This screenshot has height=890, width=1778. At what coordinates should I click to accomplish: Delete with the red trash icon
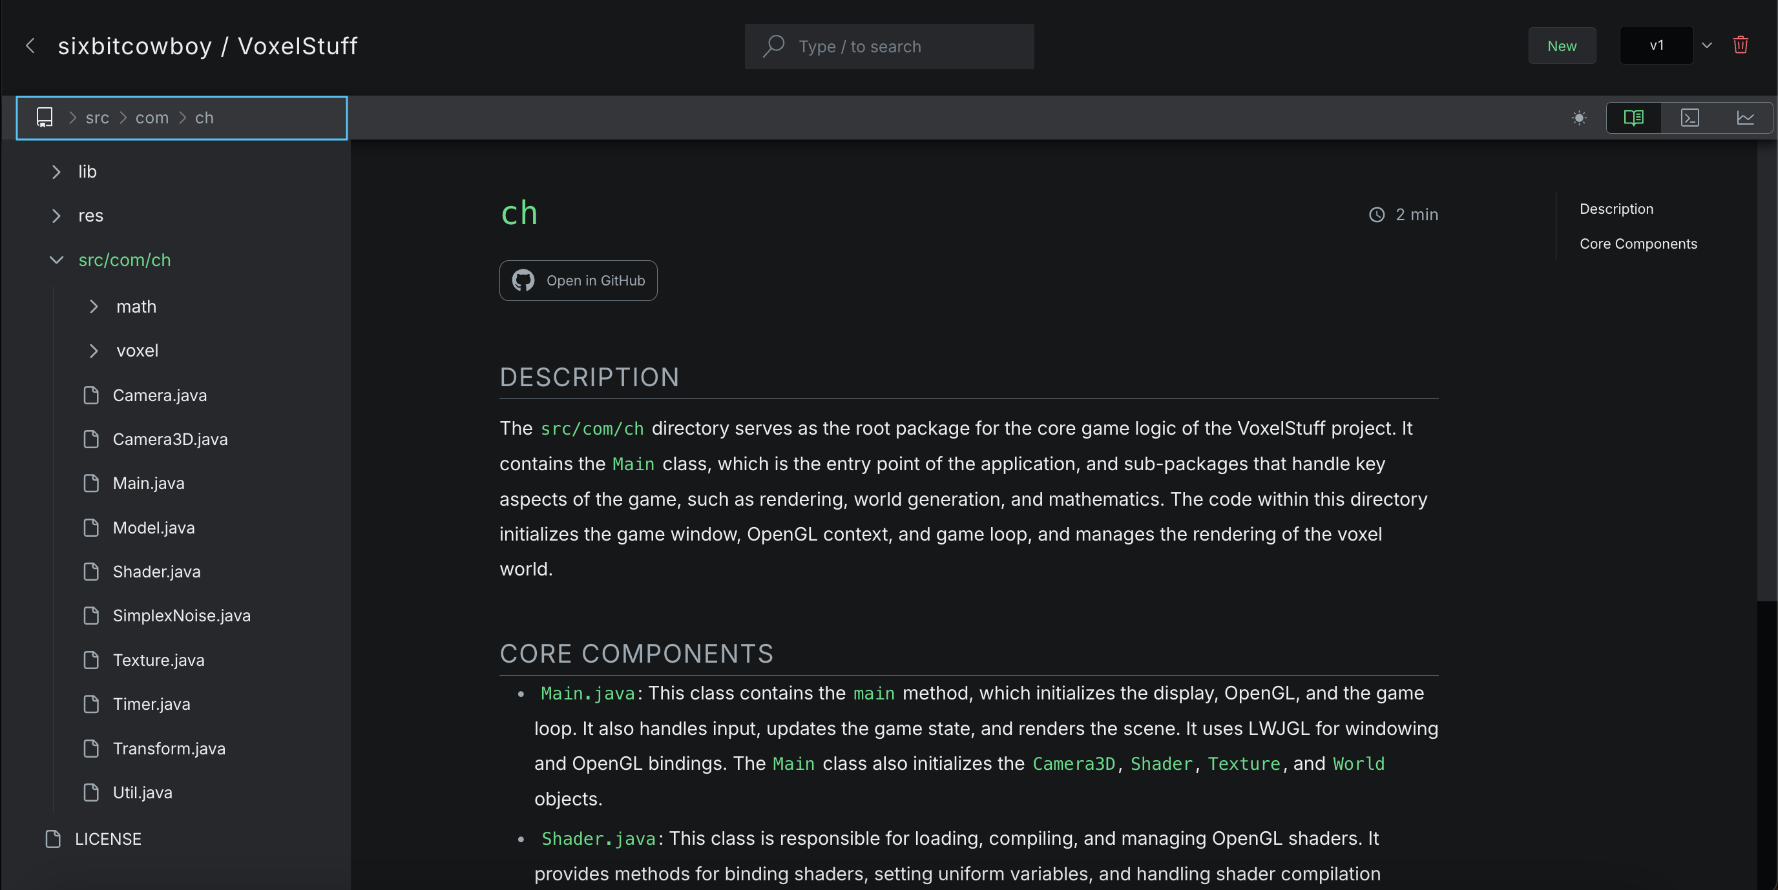1741,45
